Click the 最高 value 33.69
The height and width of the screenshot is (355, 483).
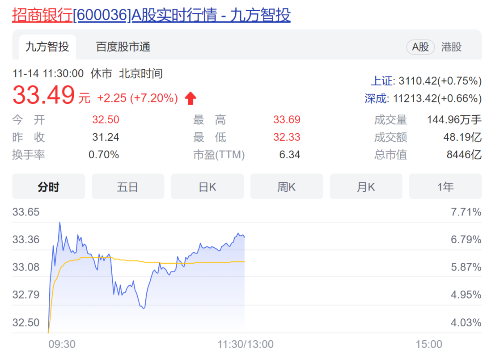click(x=287, y=119)
